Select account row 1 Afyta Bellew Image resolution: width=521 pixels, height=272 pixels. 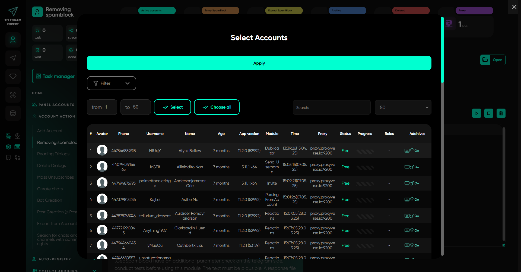(190, 151)
